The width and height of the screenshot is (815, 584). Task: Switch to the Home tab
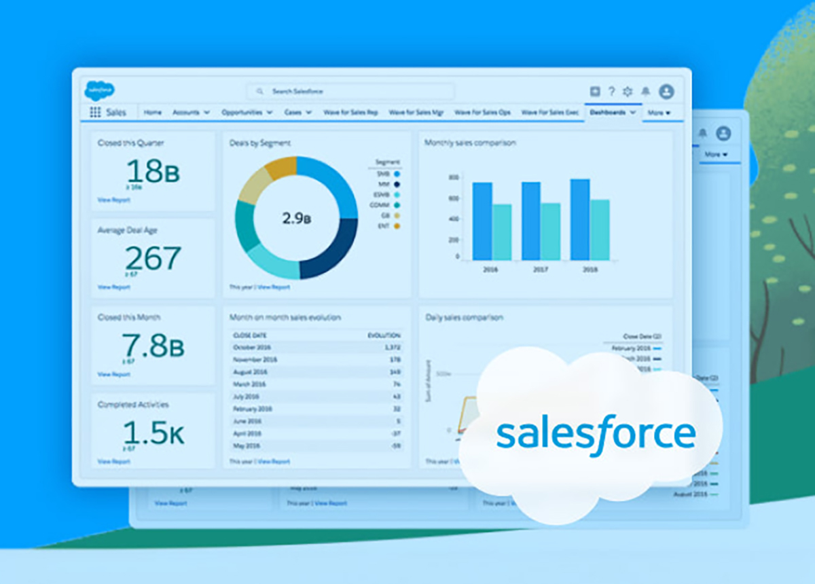coord(153,113)
